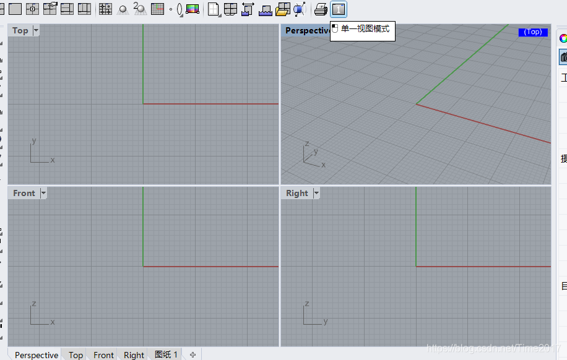Toggle the construction grid icon
This screenshot has height=360, width=567.
tap(157, 9)
